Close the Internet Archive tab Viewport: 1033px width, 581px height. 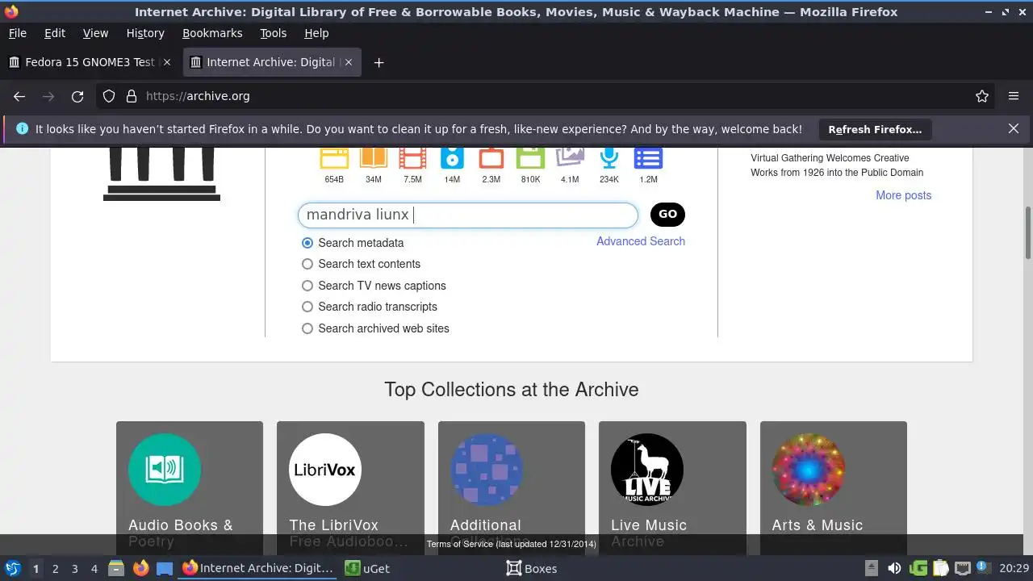[x=349, y=62]
